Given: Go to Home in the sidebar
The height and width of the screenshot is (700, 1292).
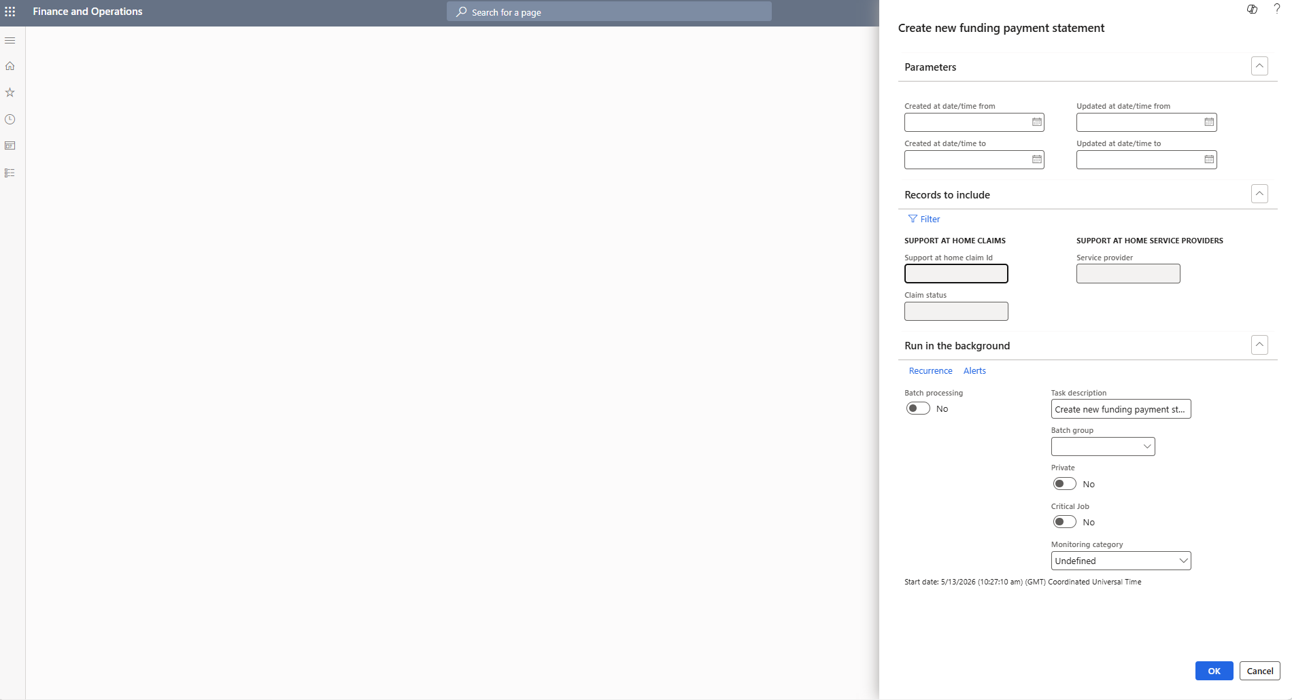Looking at the screenshot, I should coord(10,66).
